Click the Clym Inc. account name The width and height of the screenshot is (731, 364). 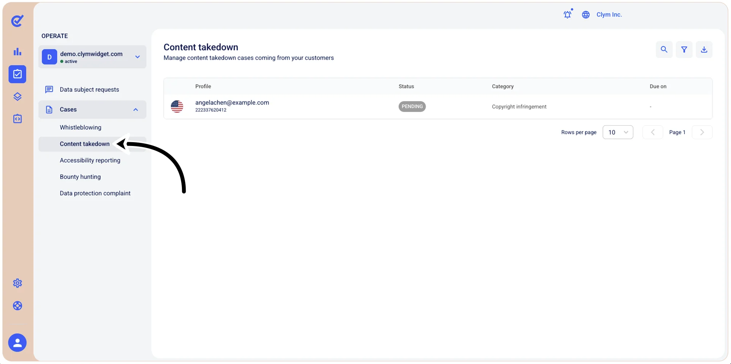pos(609,14)
